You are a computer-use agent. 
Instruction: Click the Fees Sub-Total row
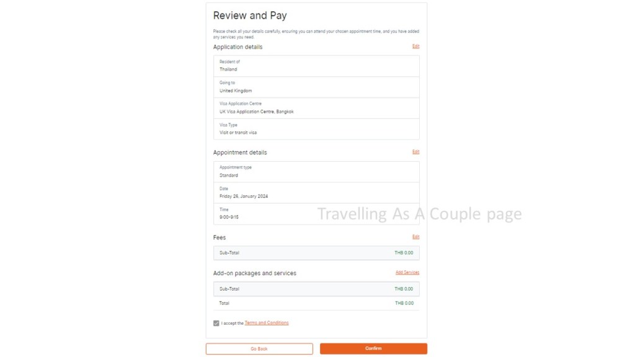(316, 253)
